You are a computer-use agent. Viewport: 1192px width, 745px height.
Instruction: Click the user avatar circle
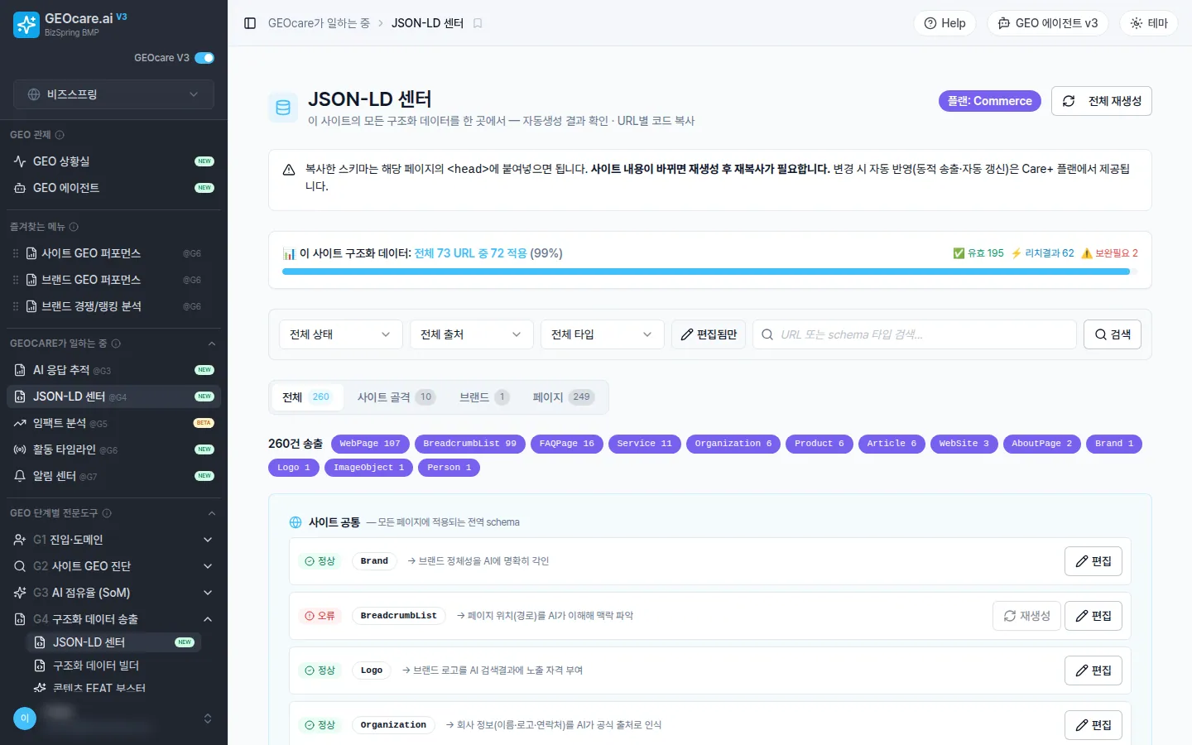pos(25,719)
